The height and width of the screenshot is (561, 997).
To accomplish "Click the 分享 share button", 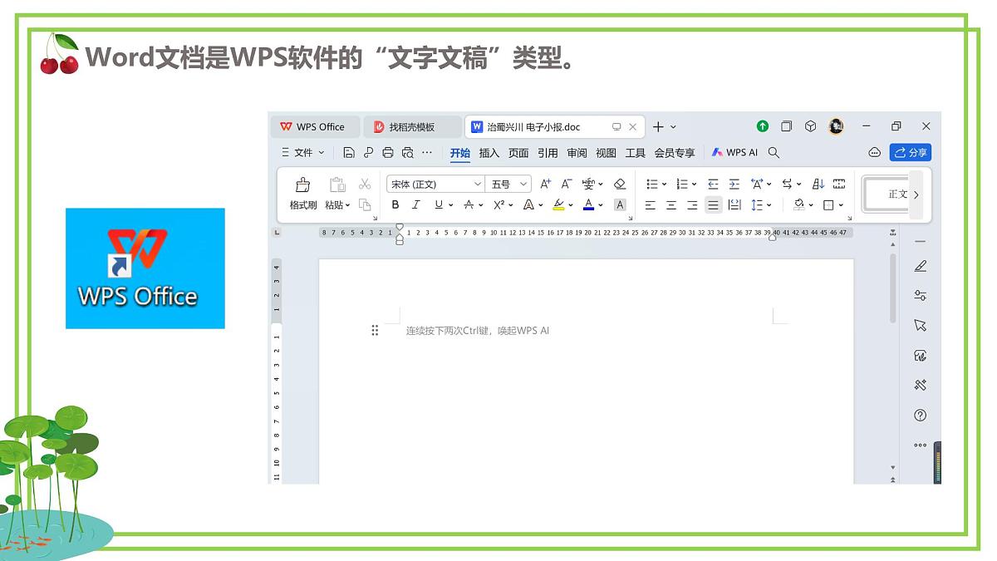I will point(911,152).
